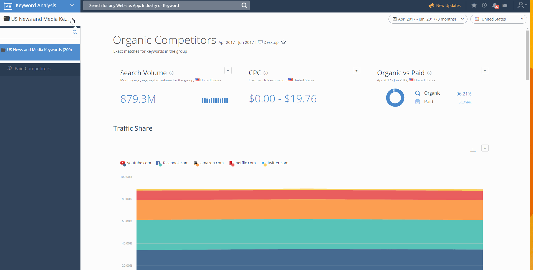533x270 pixels.
Task: Click the keyword group search field
Action: point(36,32)
